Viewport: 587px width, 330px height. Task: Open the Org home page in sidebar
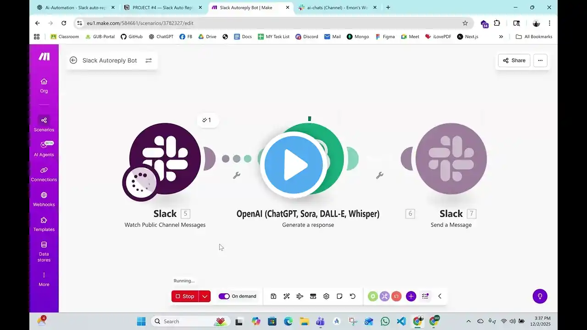(44, 85)
